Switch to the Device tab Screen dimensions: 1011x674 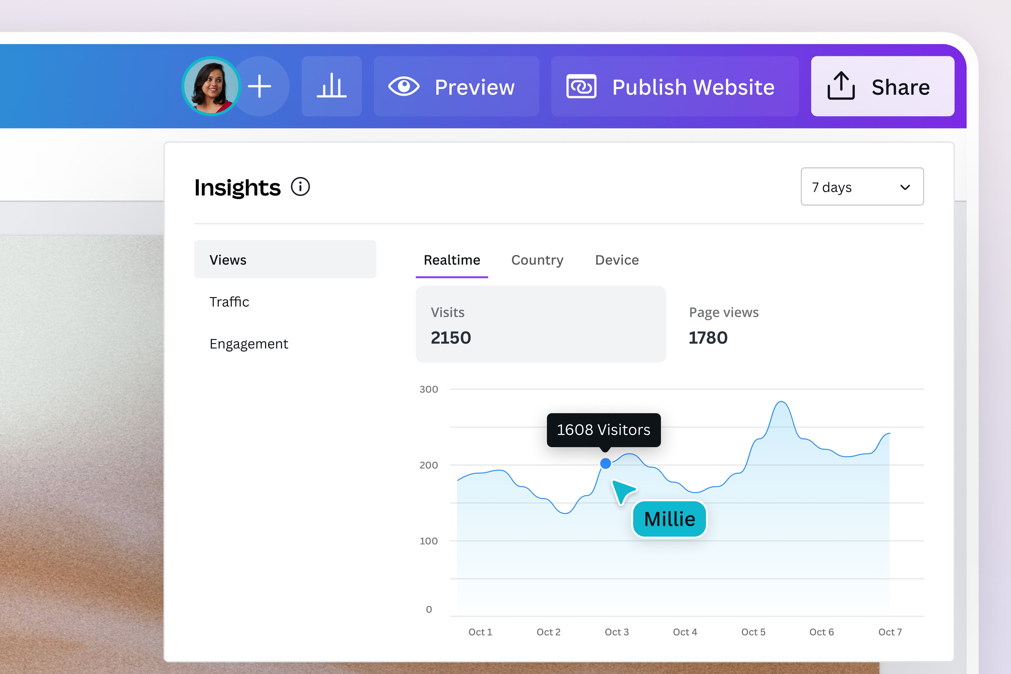point(617,260)
